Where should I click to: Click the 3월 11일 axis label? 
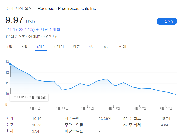62,108
